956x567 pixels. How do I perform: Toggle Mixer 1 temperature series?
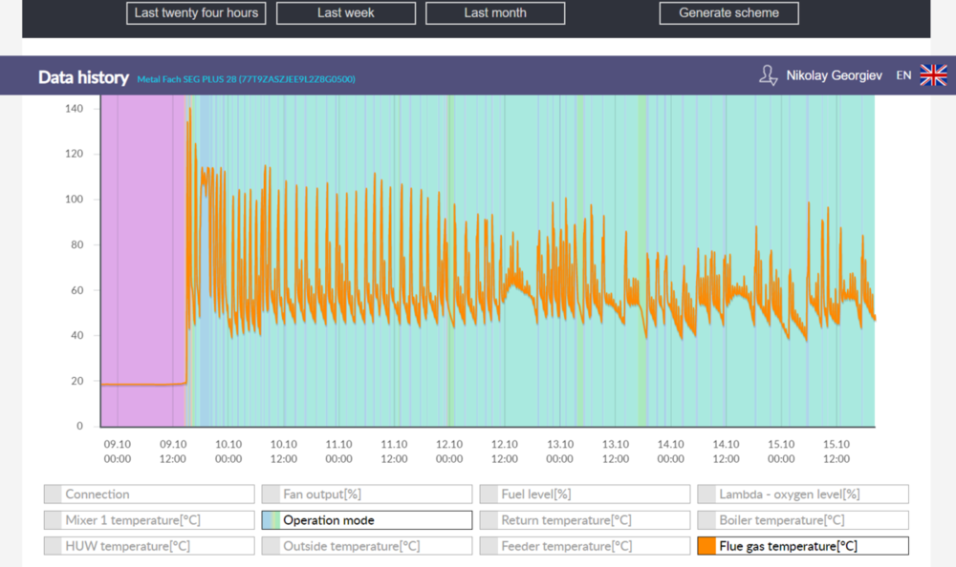tap(147, 520)
